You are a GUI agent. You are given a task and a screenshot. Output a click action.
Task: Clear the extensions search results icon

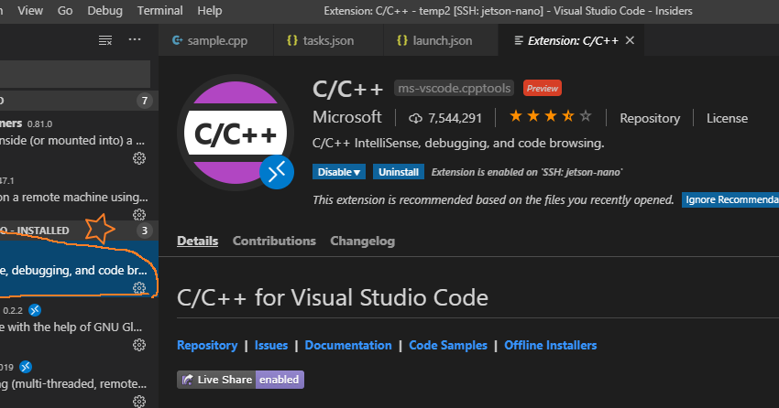pos(105,40)
